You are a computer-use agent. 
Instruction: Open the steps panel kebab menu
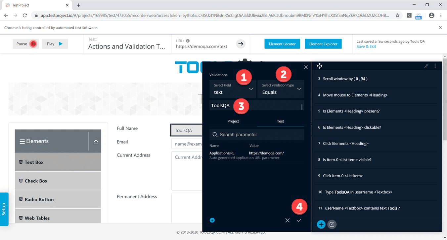coord(435,66)
